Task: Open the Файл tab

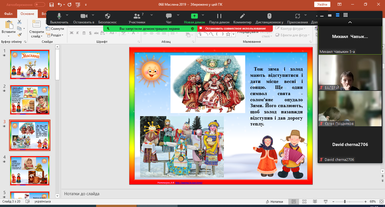Action: 8,14
